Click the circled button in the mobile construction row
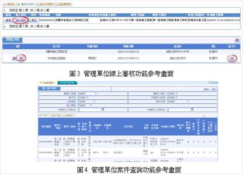Image resolution: width=243 pixels, height=174 pixels. point(21,58)
